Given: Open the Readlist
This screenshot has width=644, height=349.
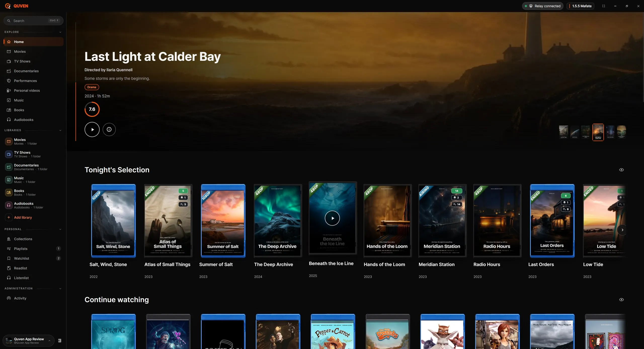Looking at the screenshot, I should 33,268.
